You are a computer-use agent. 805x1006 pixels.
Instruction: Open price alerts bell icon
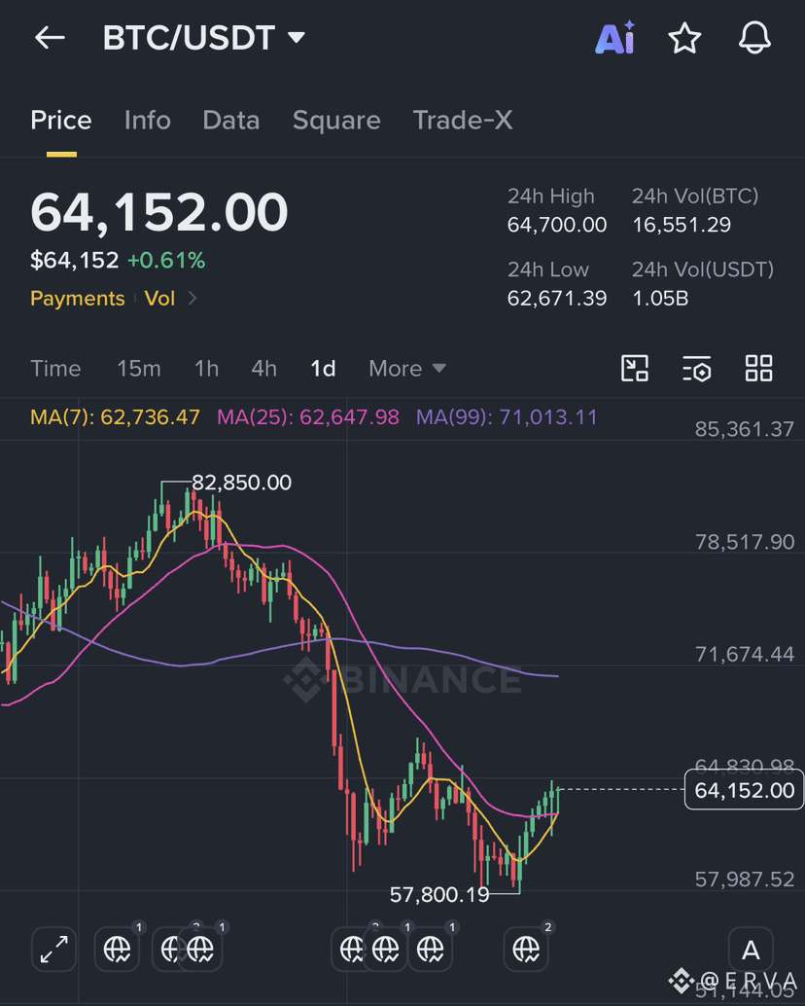pos(754,38)
